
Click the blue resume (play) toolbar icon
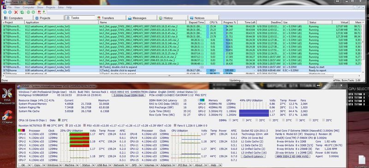coord(10,12)
